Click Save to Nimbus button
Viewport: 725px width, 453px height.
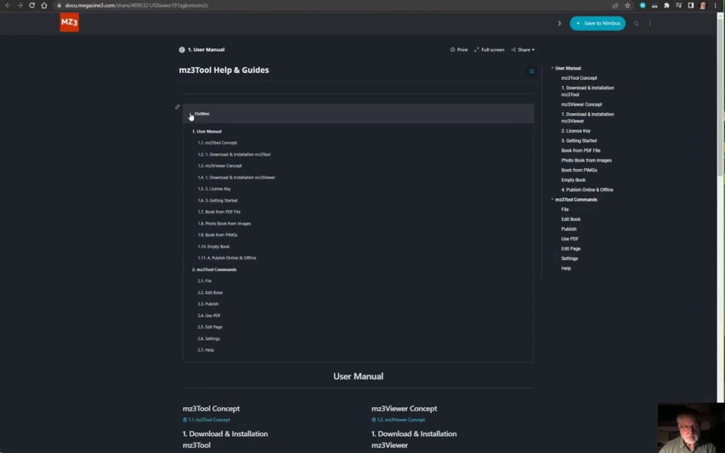[598, 23]
